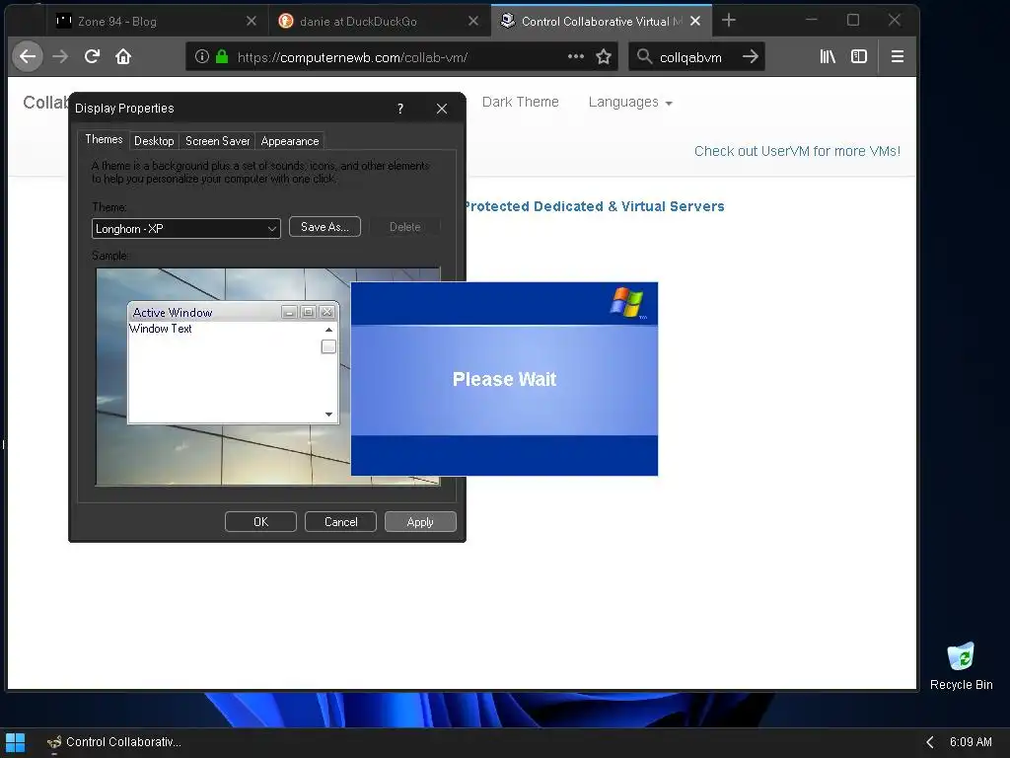
Task: Open the Desktop tab in Display Properties
Action: (x=154, y=141)
